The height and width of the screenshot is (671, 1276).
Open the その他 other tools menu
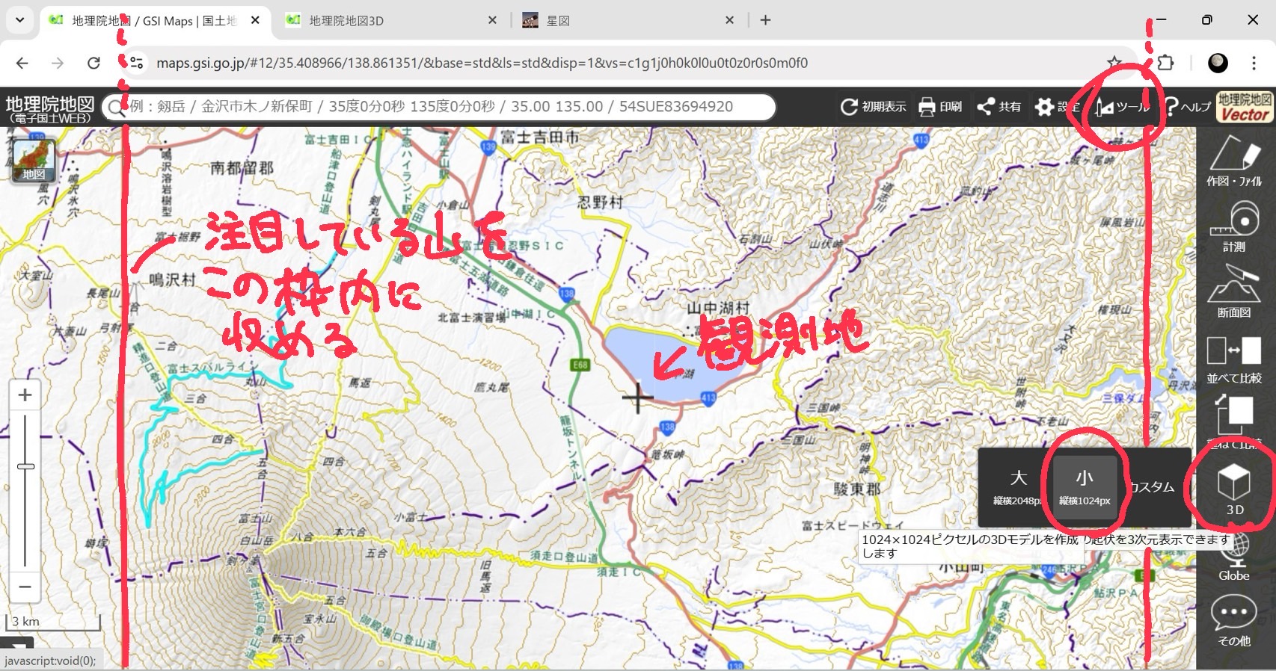(x=1234, y=621)
